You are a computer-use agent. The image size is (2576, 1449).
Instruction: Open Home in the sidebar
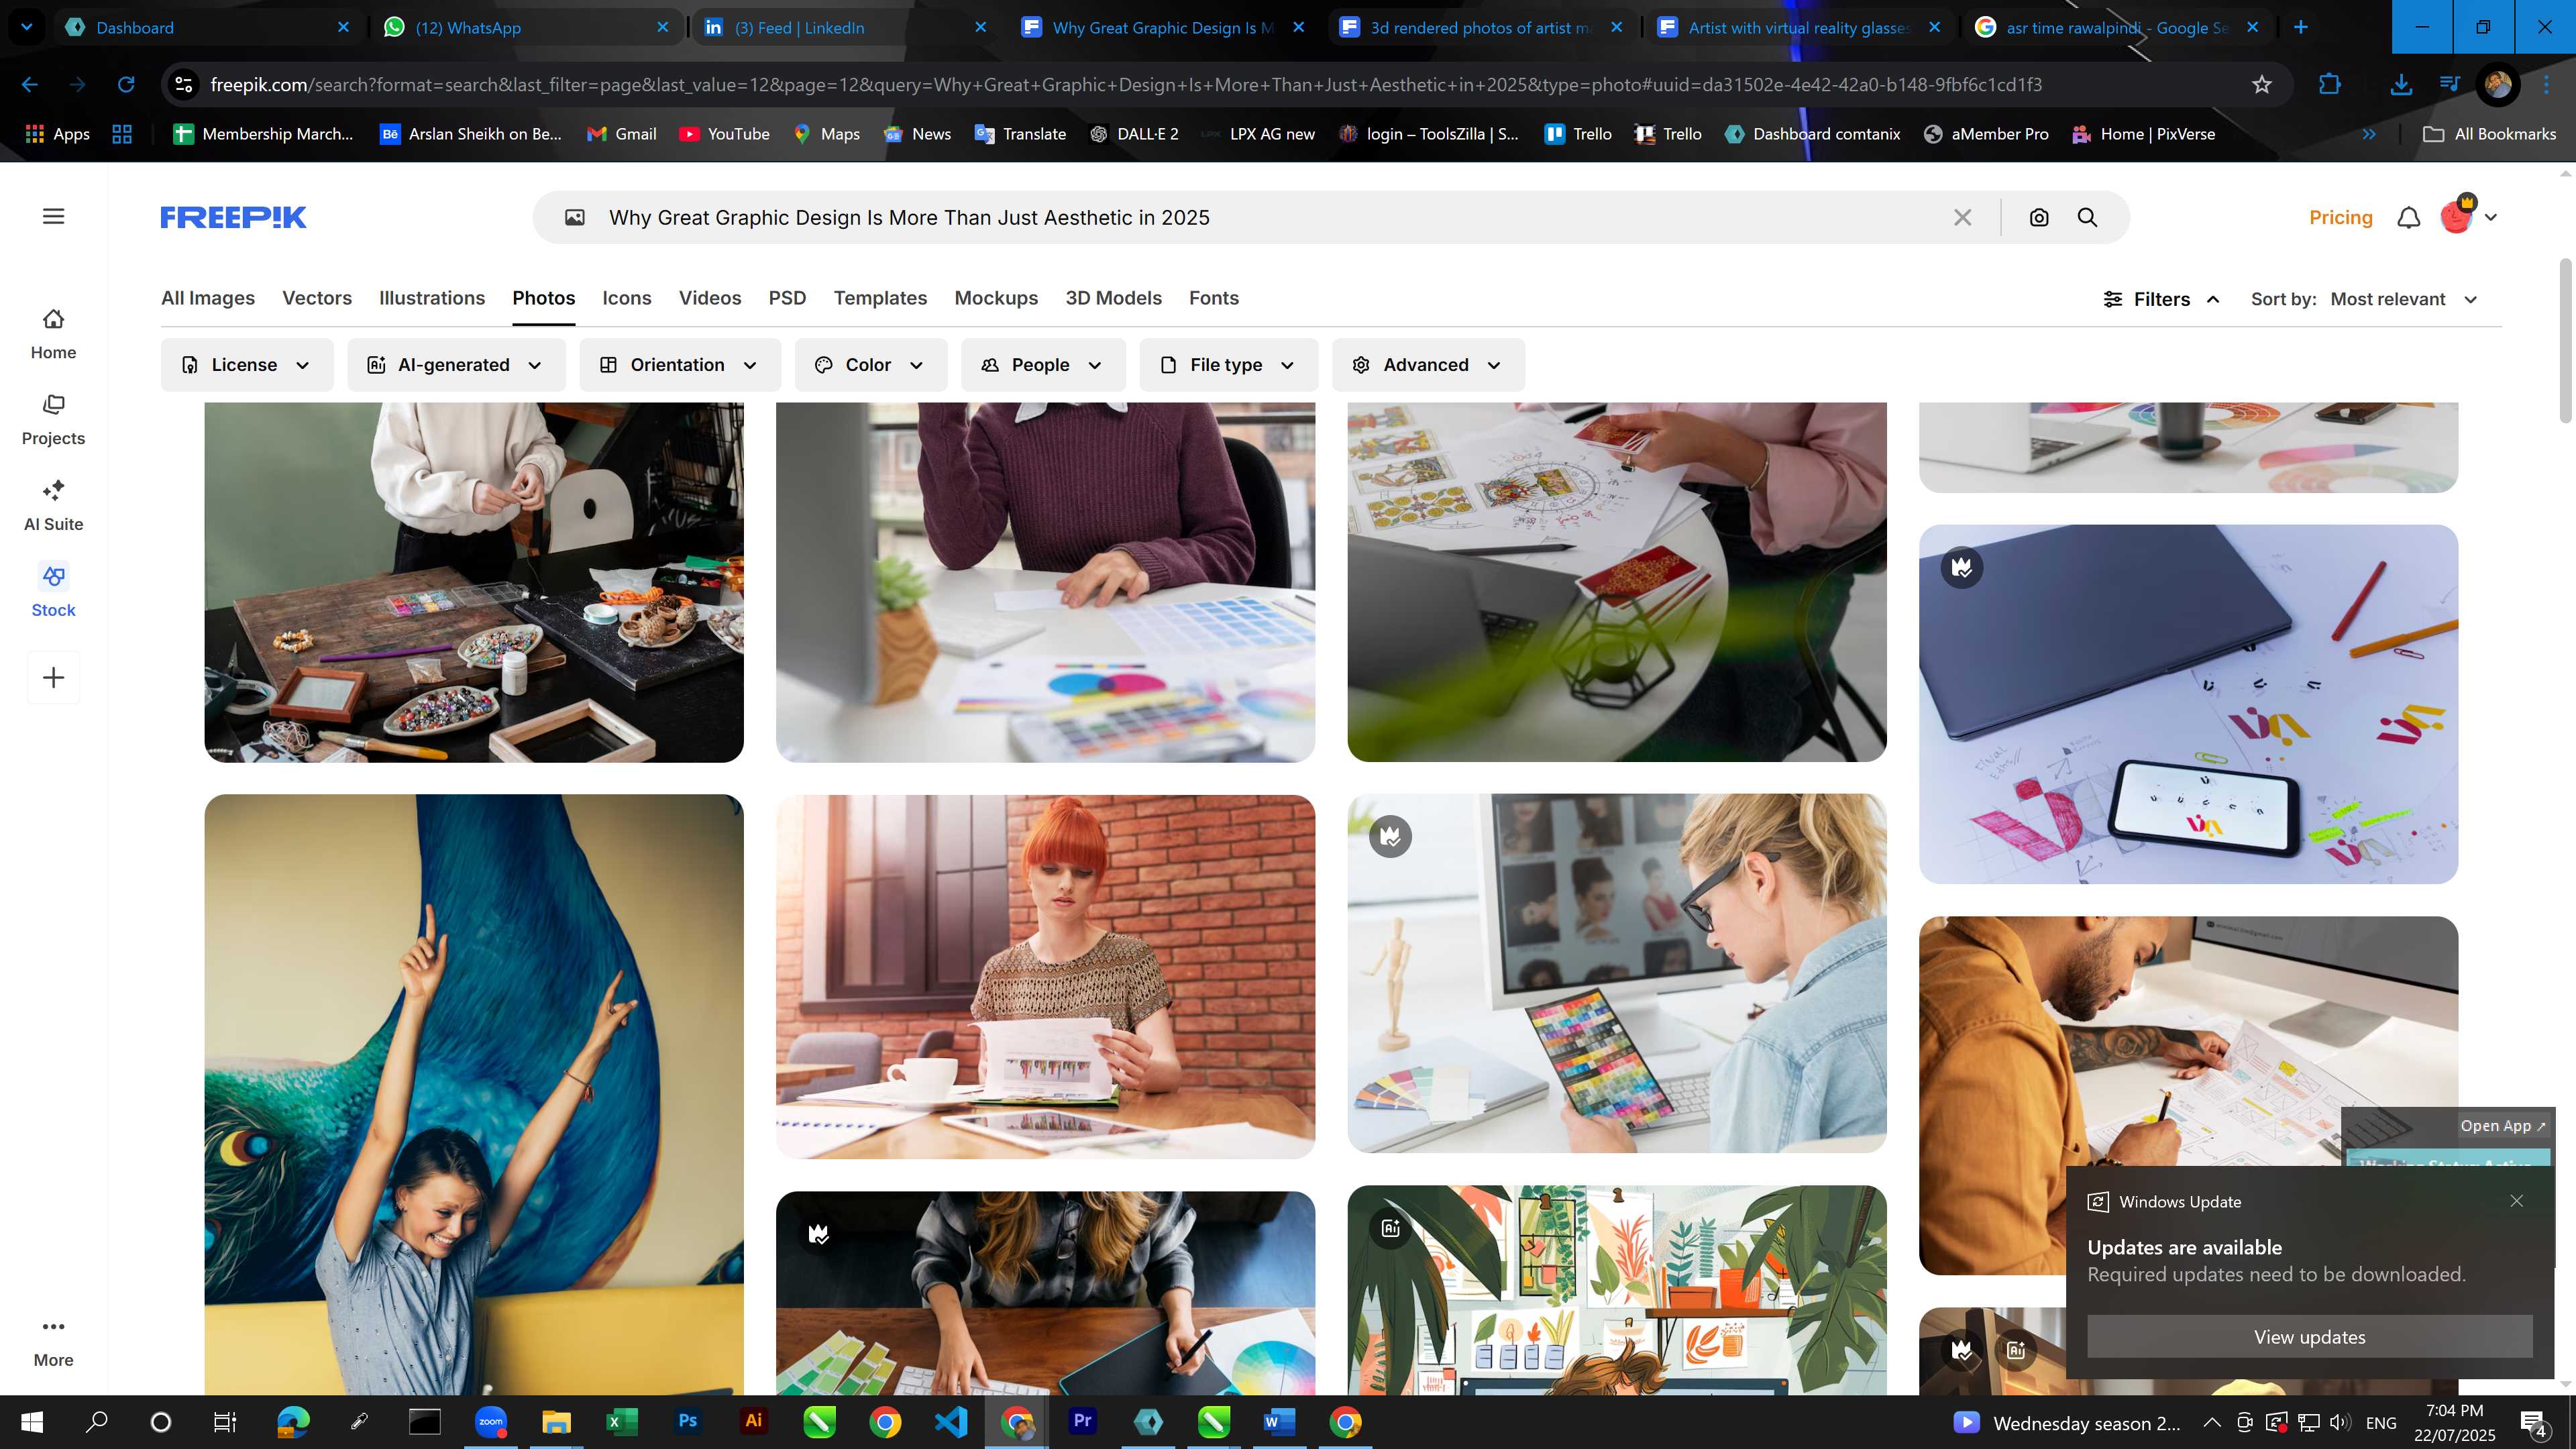coord(53,334)
